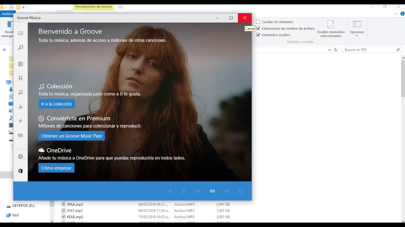Screen dimensions: 405x227
Task: Click the properties checkmark icon in Explorer title bar
Action: [x=11, y=7]
